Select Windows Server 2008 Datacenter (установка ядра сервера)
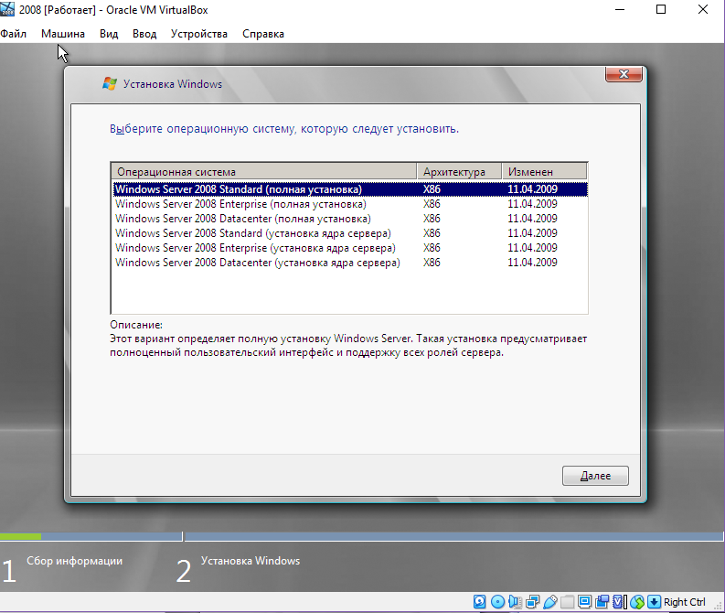725x613 pixels. (350, 263)
